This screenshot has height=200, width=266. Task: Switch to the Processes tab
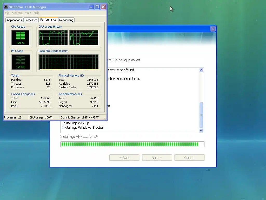point(31,20)
